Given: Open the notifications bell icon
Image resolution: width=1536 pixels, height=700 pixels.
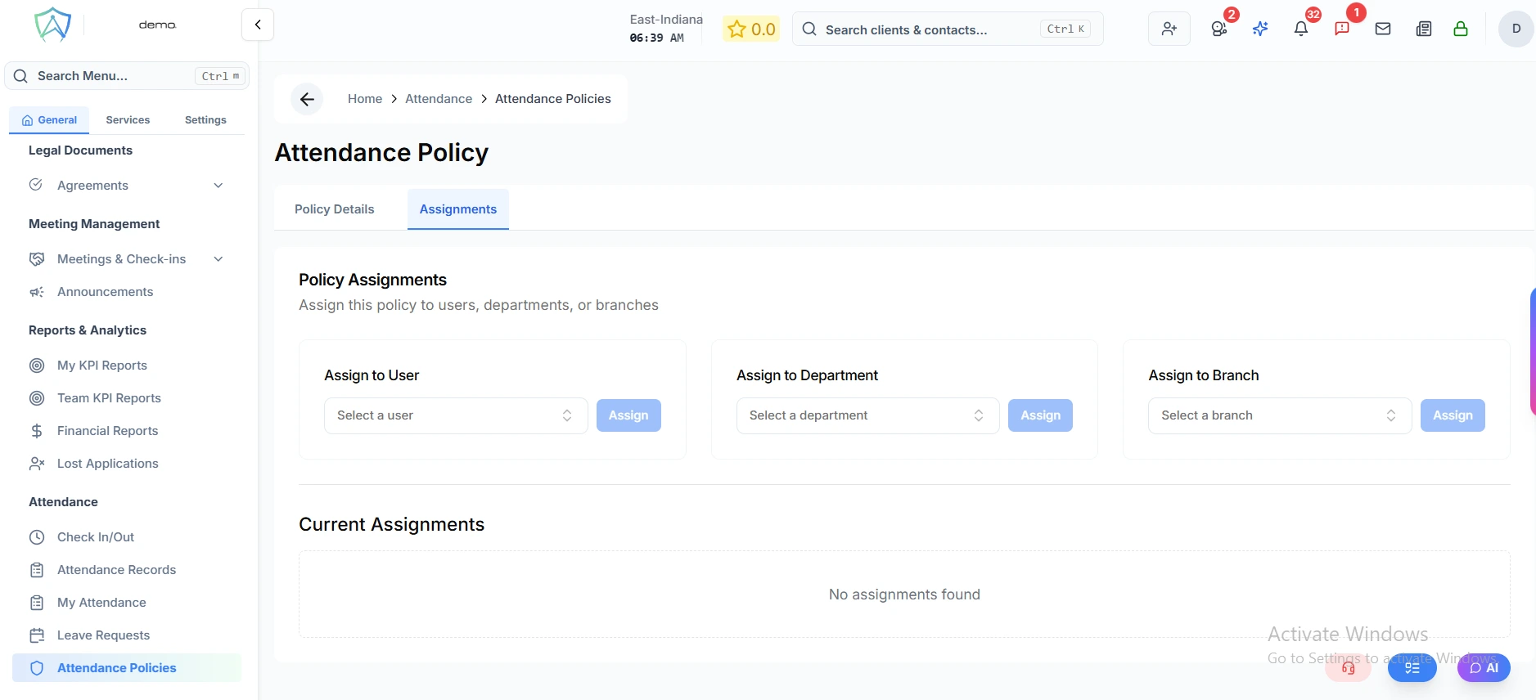Looking at the screenshot, I should pyautogui.click(x=1301, y=29).
